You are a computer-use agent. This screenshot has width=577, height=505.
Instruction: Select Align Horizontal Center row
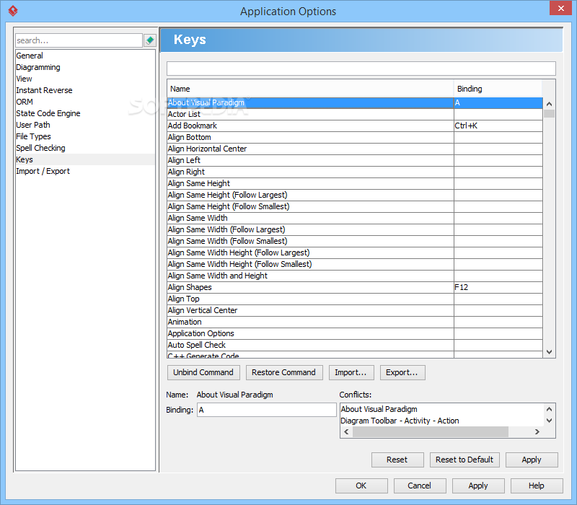click(355, 149)
